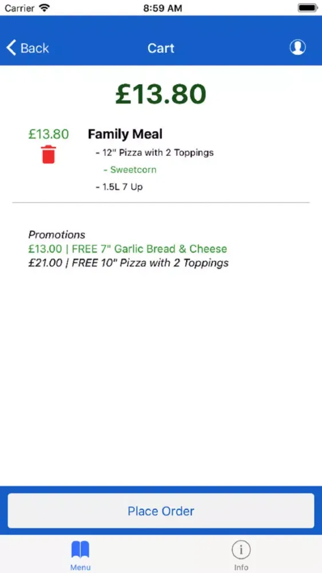Place Order button
322x573 pixels.
pos(161,511)
